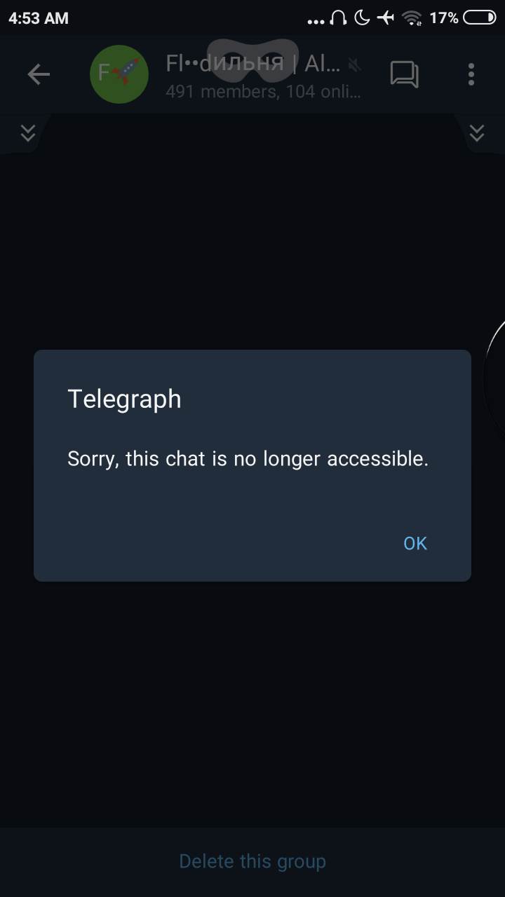The height and width of the screenshot is (897, 505).
Task: Expand the left double-chevron down arrow
Action: [x=28, y=132]
